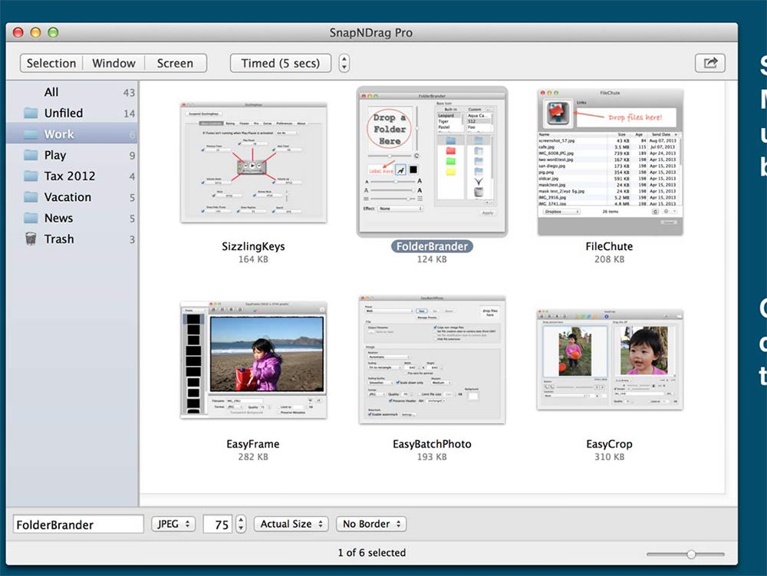Choose Window capture mode
The width and height of the screenshot is (767, 576).
coord(114,63)
